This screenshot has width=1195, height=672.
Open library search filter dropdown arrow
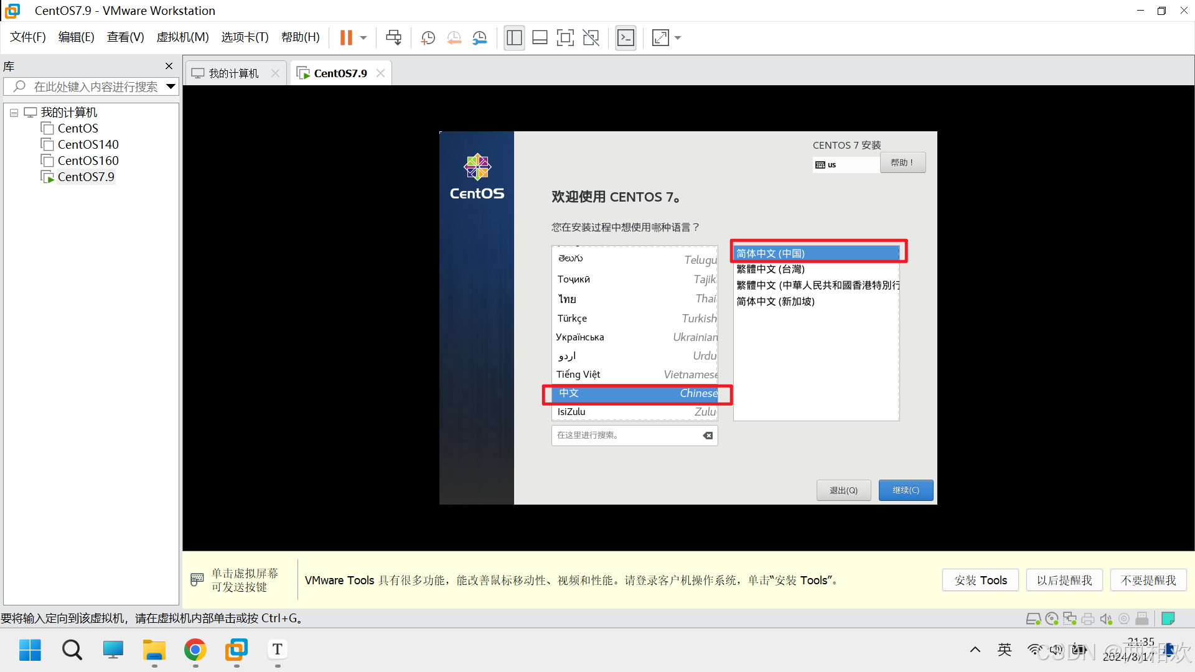point(171,86)
